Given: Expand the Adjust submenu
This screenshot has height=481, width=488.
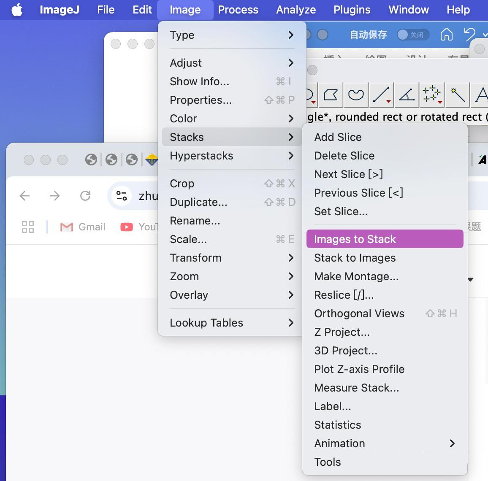Looking at the screenshot, I should point(232,63).
